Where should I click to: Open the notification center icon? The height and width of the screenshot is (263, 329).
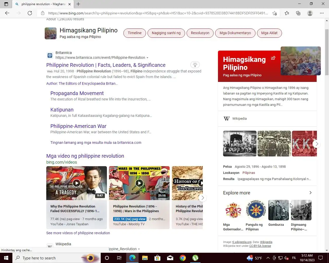click(321, 258)
